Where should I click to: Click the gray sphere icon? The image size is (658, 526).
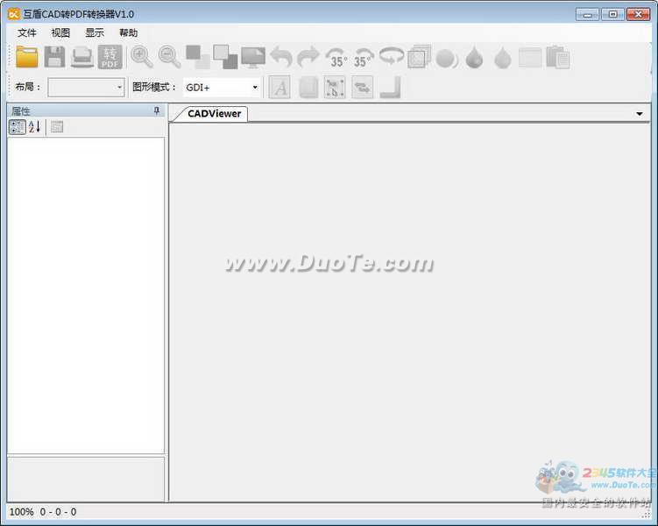[x=447, y=58]
